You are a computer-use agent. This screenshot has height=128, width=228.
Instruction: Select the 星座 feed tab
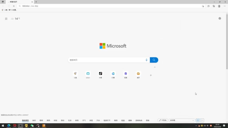(x=148, y=120)
